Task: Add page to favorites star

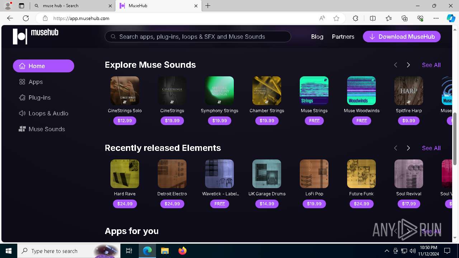Action: coord(336,18)
